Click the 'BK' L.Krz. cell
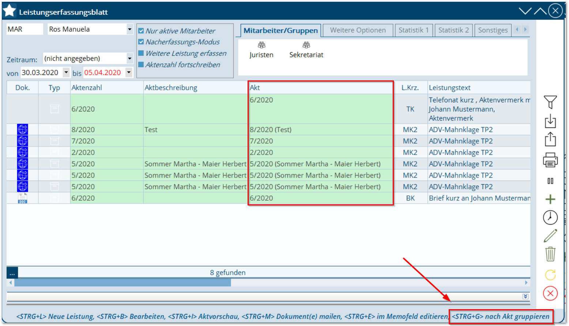The width and height of the screenshot is (569, 326). coord(410,198)
